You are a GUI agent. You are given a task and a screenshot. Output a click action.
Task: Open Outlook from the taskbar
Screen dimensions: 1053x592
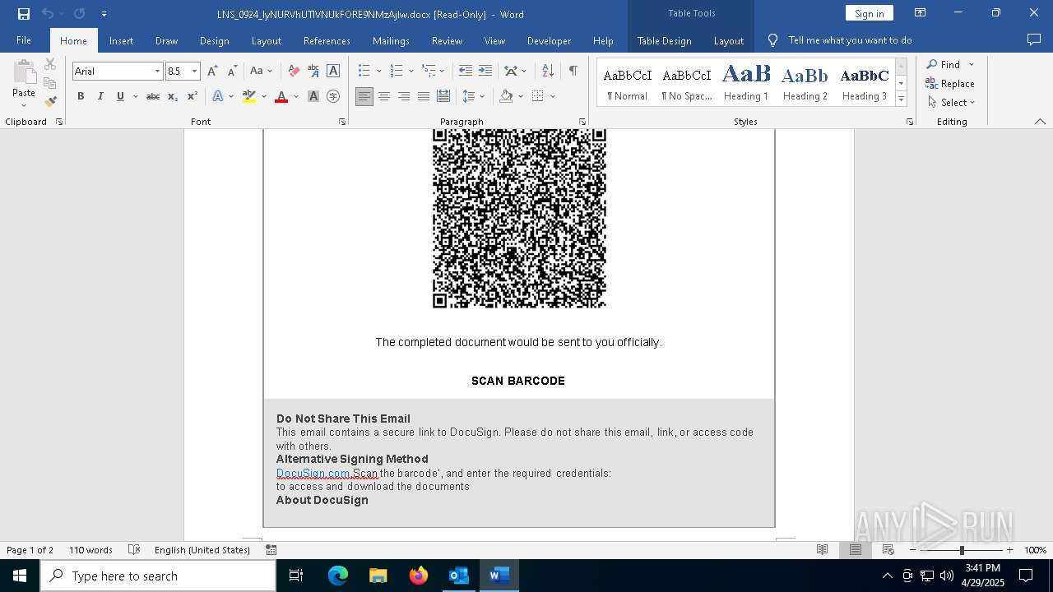click(458, 576)
